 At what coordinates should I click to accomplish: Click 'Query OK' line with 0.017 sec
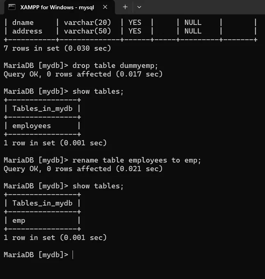(83, 74)
